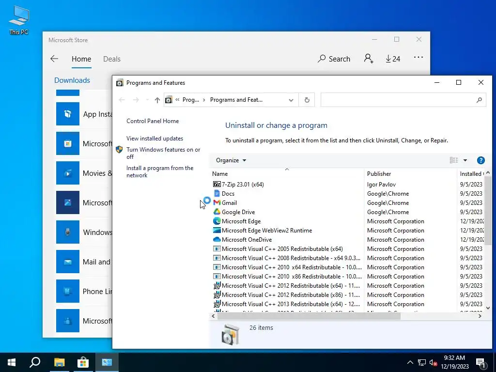Open the Help question mark icon
The image size is (496, 372).
pyautogui.click(x=481, y=160)
